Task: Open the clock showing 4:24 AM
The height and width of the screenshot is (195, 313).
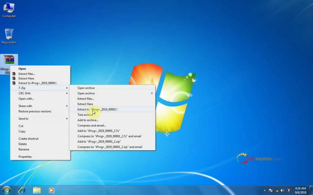Action: [300, 190]
